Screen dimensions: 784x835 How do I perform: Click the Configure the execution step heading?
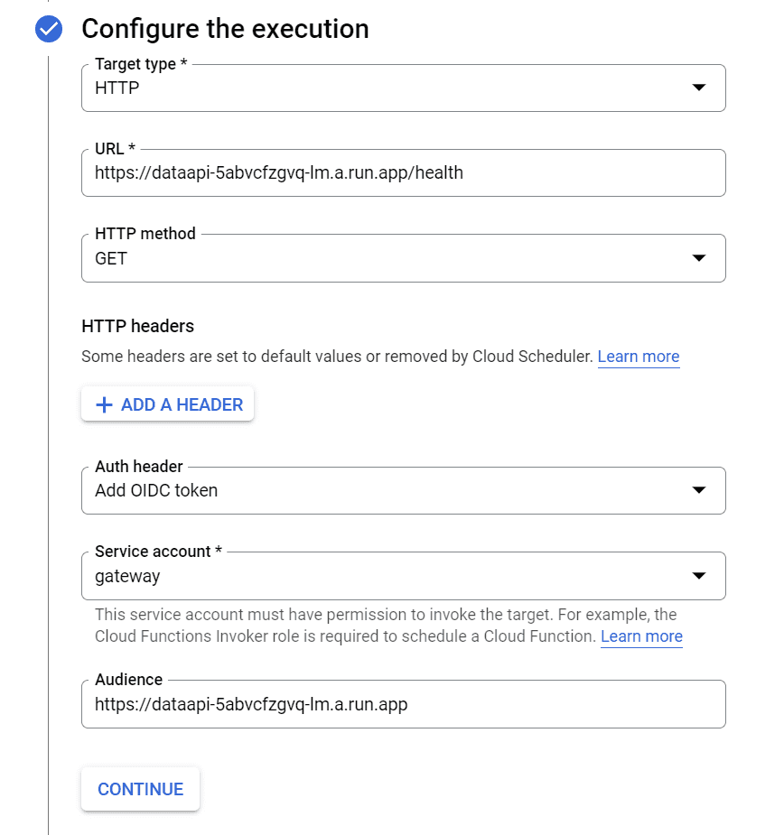pyautogui.click(x=225, y=29)
